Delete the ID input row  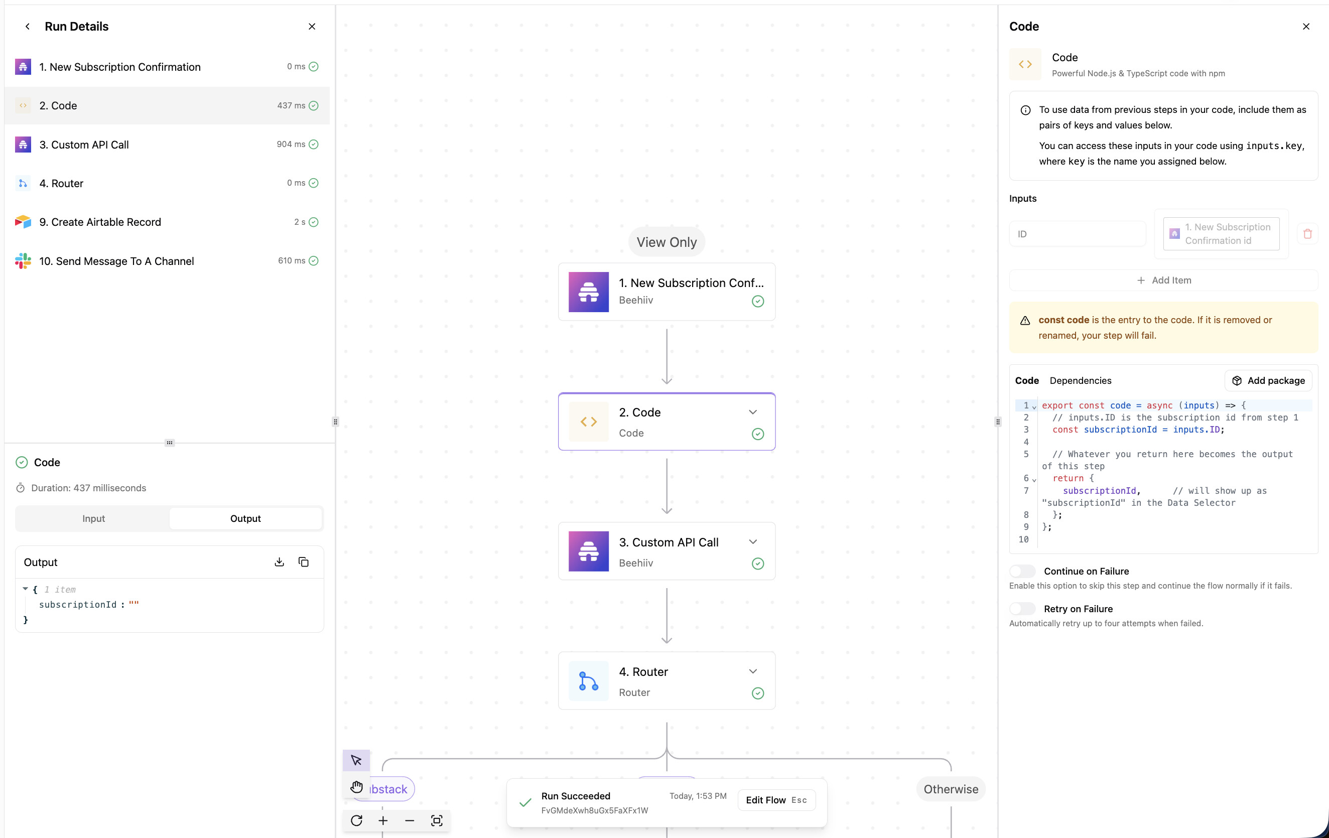(x=1307, y=234)
